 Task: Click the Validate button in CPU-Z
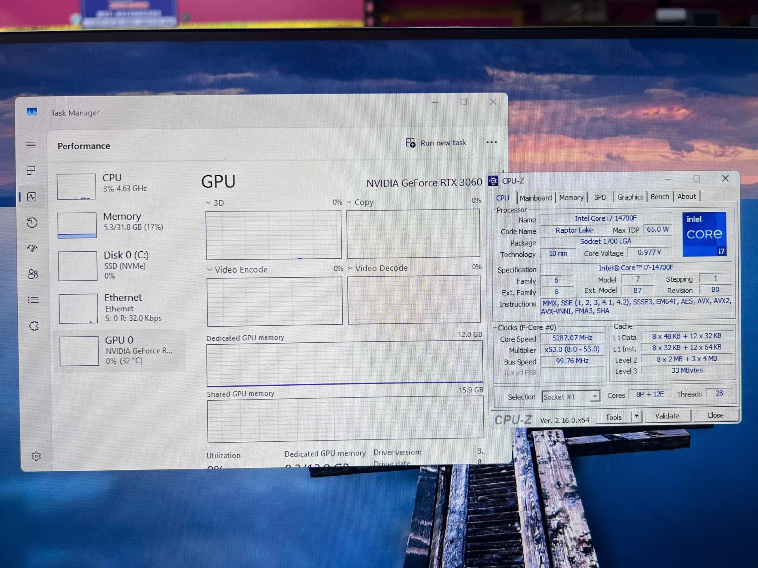(x=668, y=416)
